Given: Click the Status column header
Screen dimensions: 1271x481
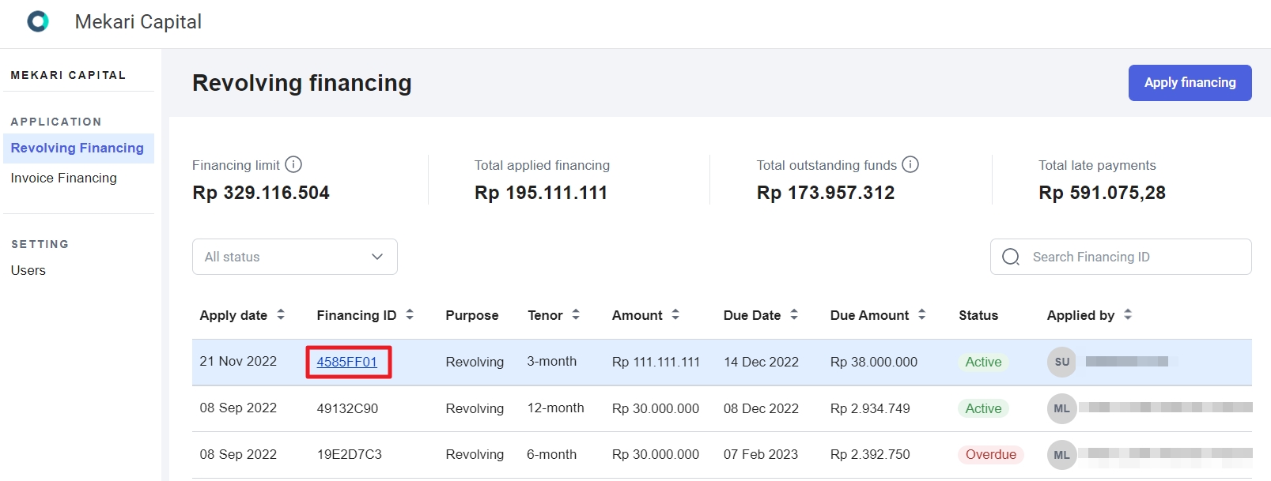Looking at the screenshot, I should (978, 315).
